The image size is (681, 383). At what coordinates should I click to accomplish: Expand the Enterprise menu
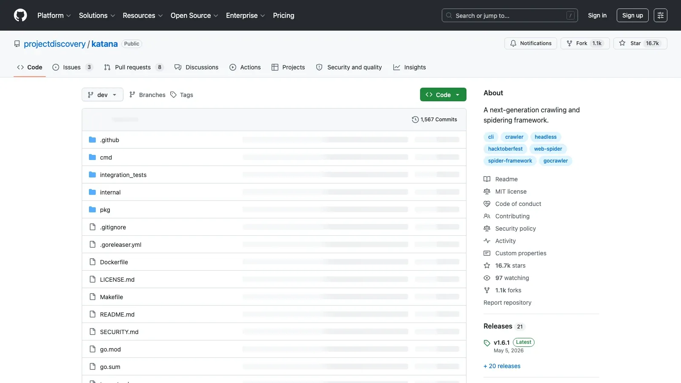(245, 15)
